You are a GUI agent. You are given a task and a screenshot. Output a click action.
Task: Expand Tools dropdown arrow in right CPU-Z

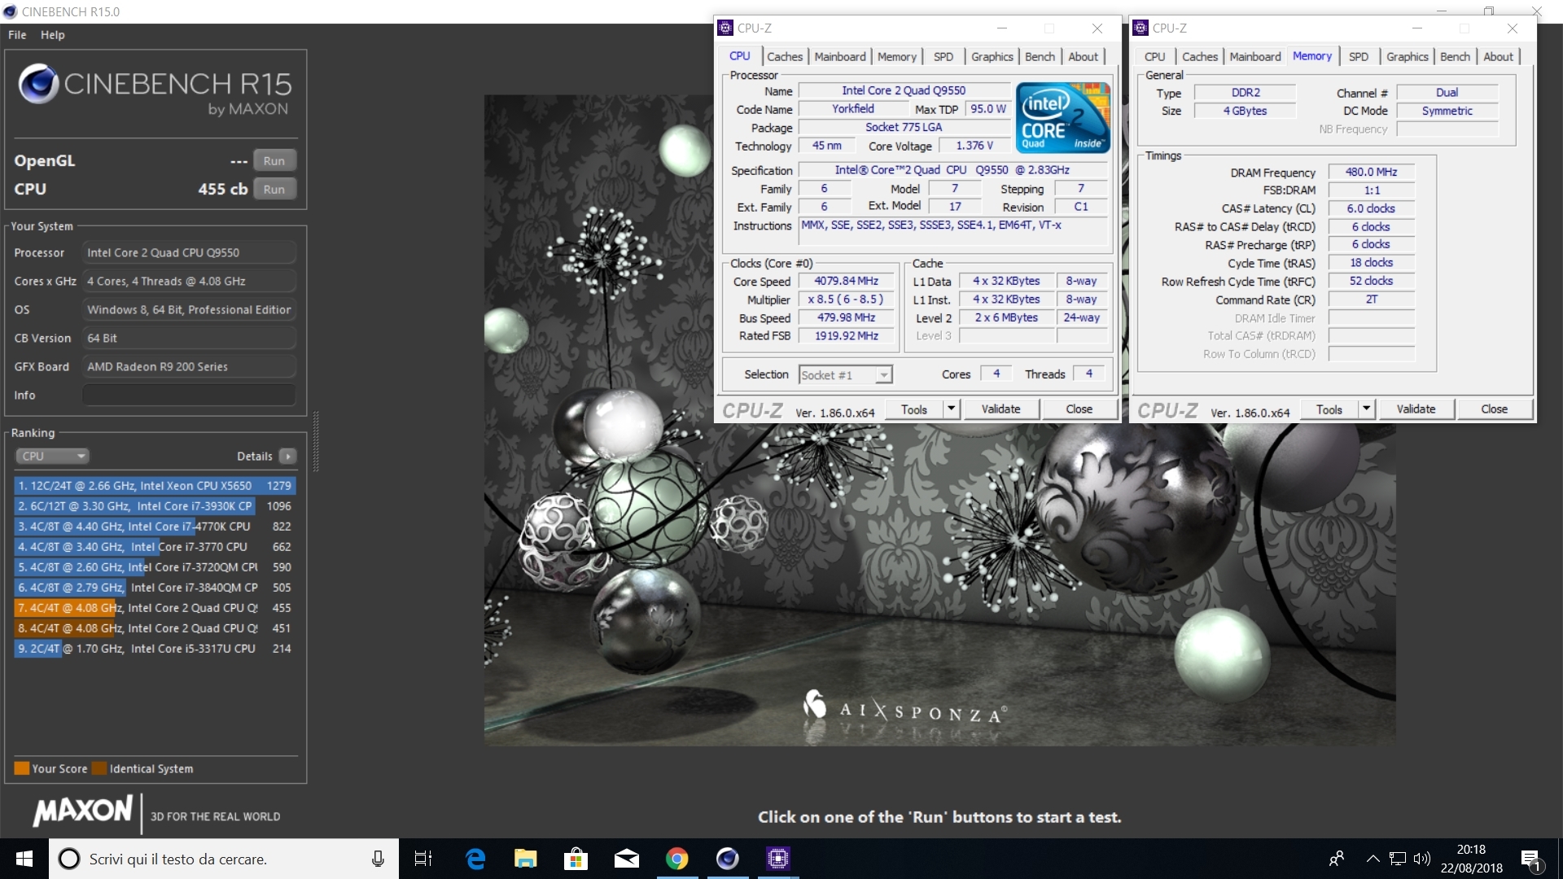coord(1366,409)
